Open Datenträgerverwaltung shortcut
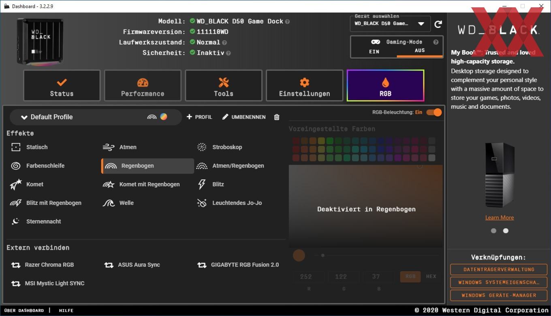The height and width of the screenshot is (316, 551). (499, 269)
